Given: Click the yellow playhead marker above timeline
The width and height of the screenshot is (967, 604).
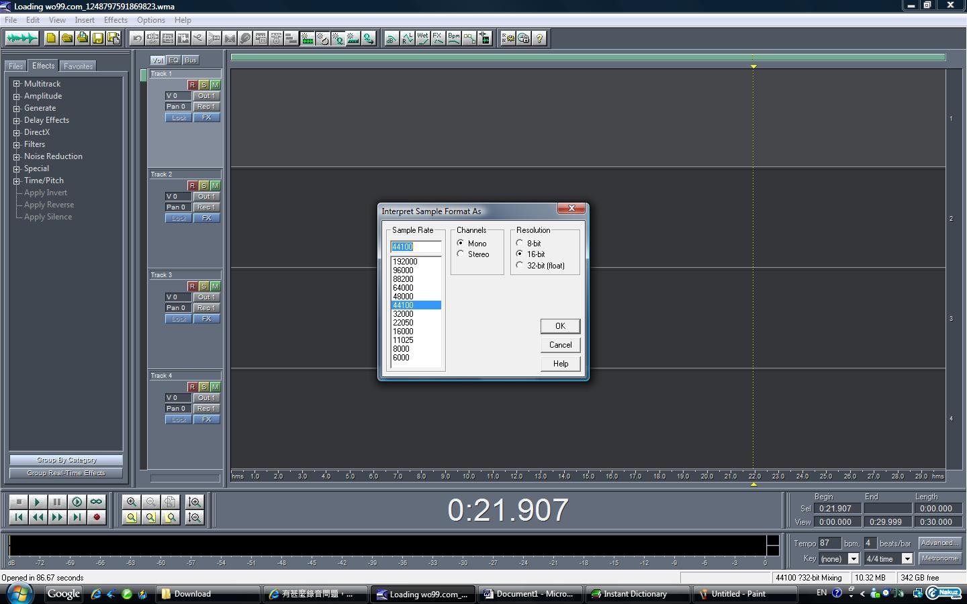Looking at the screenshot, I should point(753,66).
